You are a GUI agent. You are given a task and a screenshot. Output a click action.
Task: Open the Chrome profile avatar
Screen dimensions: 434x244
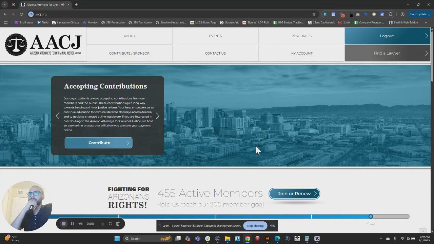pyautogui.click(x=402, y=14)
